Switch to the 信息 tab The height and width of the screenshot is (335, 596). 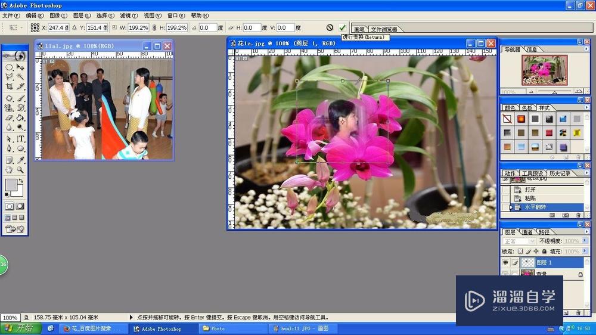[x=532, y=49]
